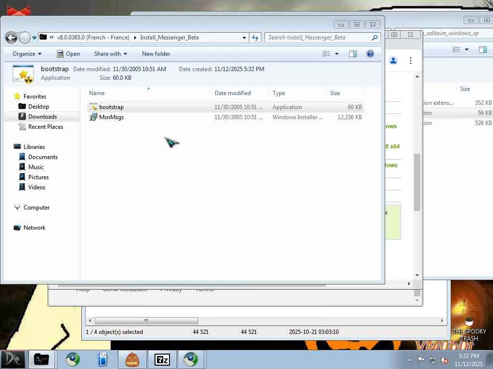This screenshot has width=493, height=369.
Task: Select Favorites in the navigation pane
Action: tap(30, 96)
